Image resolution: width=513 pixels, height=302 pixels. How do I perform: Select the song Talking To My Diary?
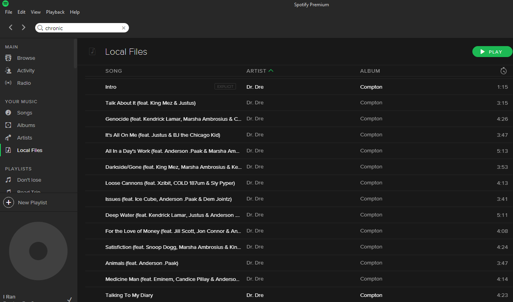(129, 295)
